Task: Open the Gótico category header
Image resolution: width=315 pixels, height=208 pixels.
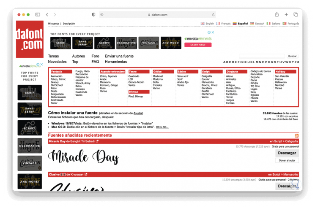Action: click(x=163, y=72)
